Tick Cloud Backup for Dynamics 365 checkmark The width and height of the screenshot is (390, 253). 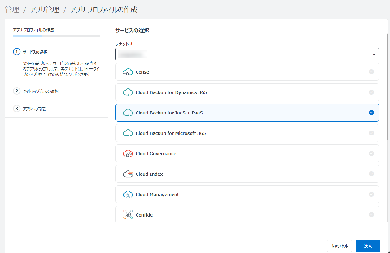(371, 92)
